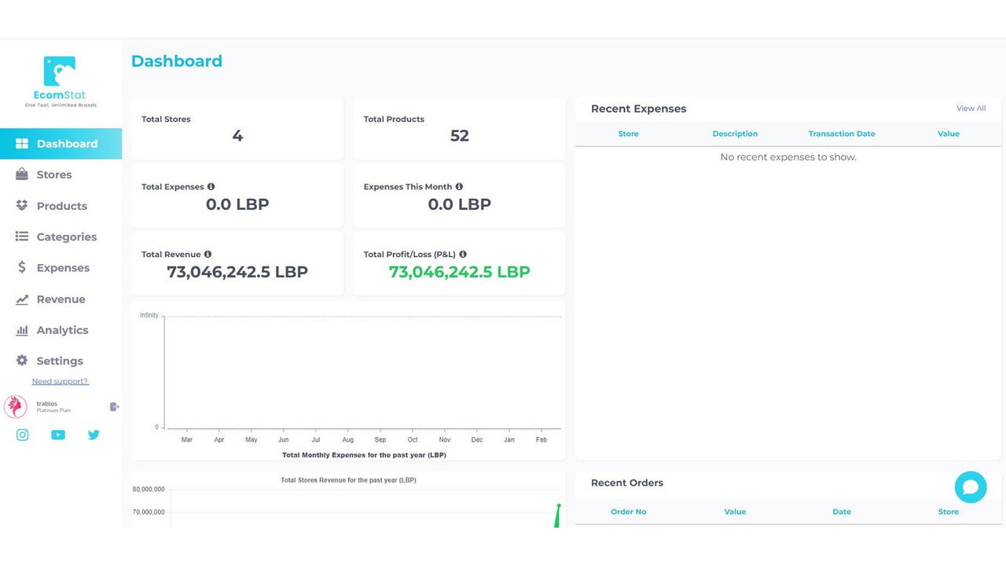
Task: Click the Infinity axis label
Action: (149, 315)
